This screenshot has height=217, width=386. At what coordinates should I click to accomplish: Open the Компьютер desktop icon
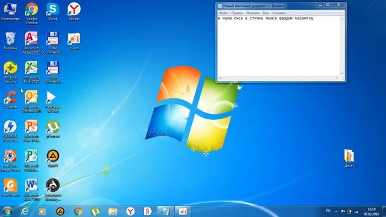(x=10, y=11)
